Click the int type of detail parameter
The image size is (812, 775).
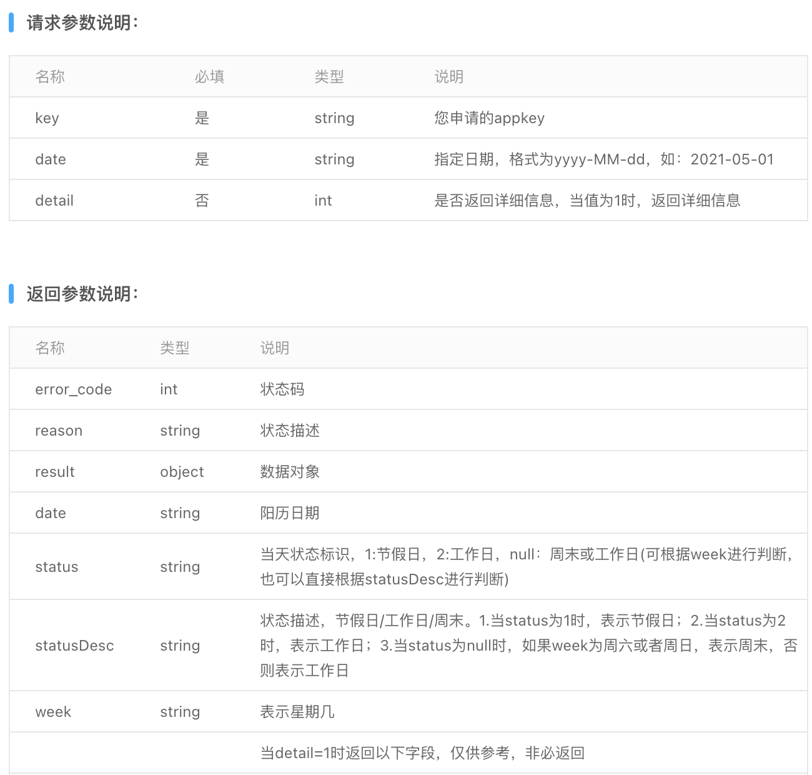(x=323, y=200)
